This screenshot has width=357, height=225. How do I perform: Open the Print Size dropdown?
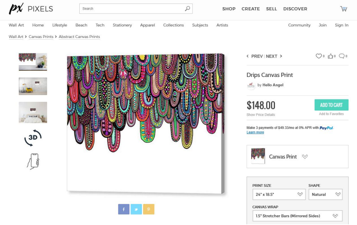click(279, 194)
